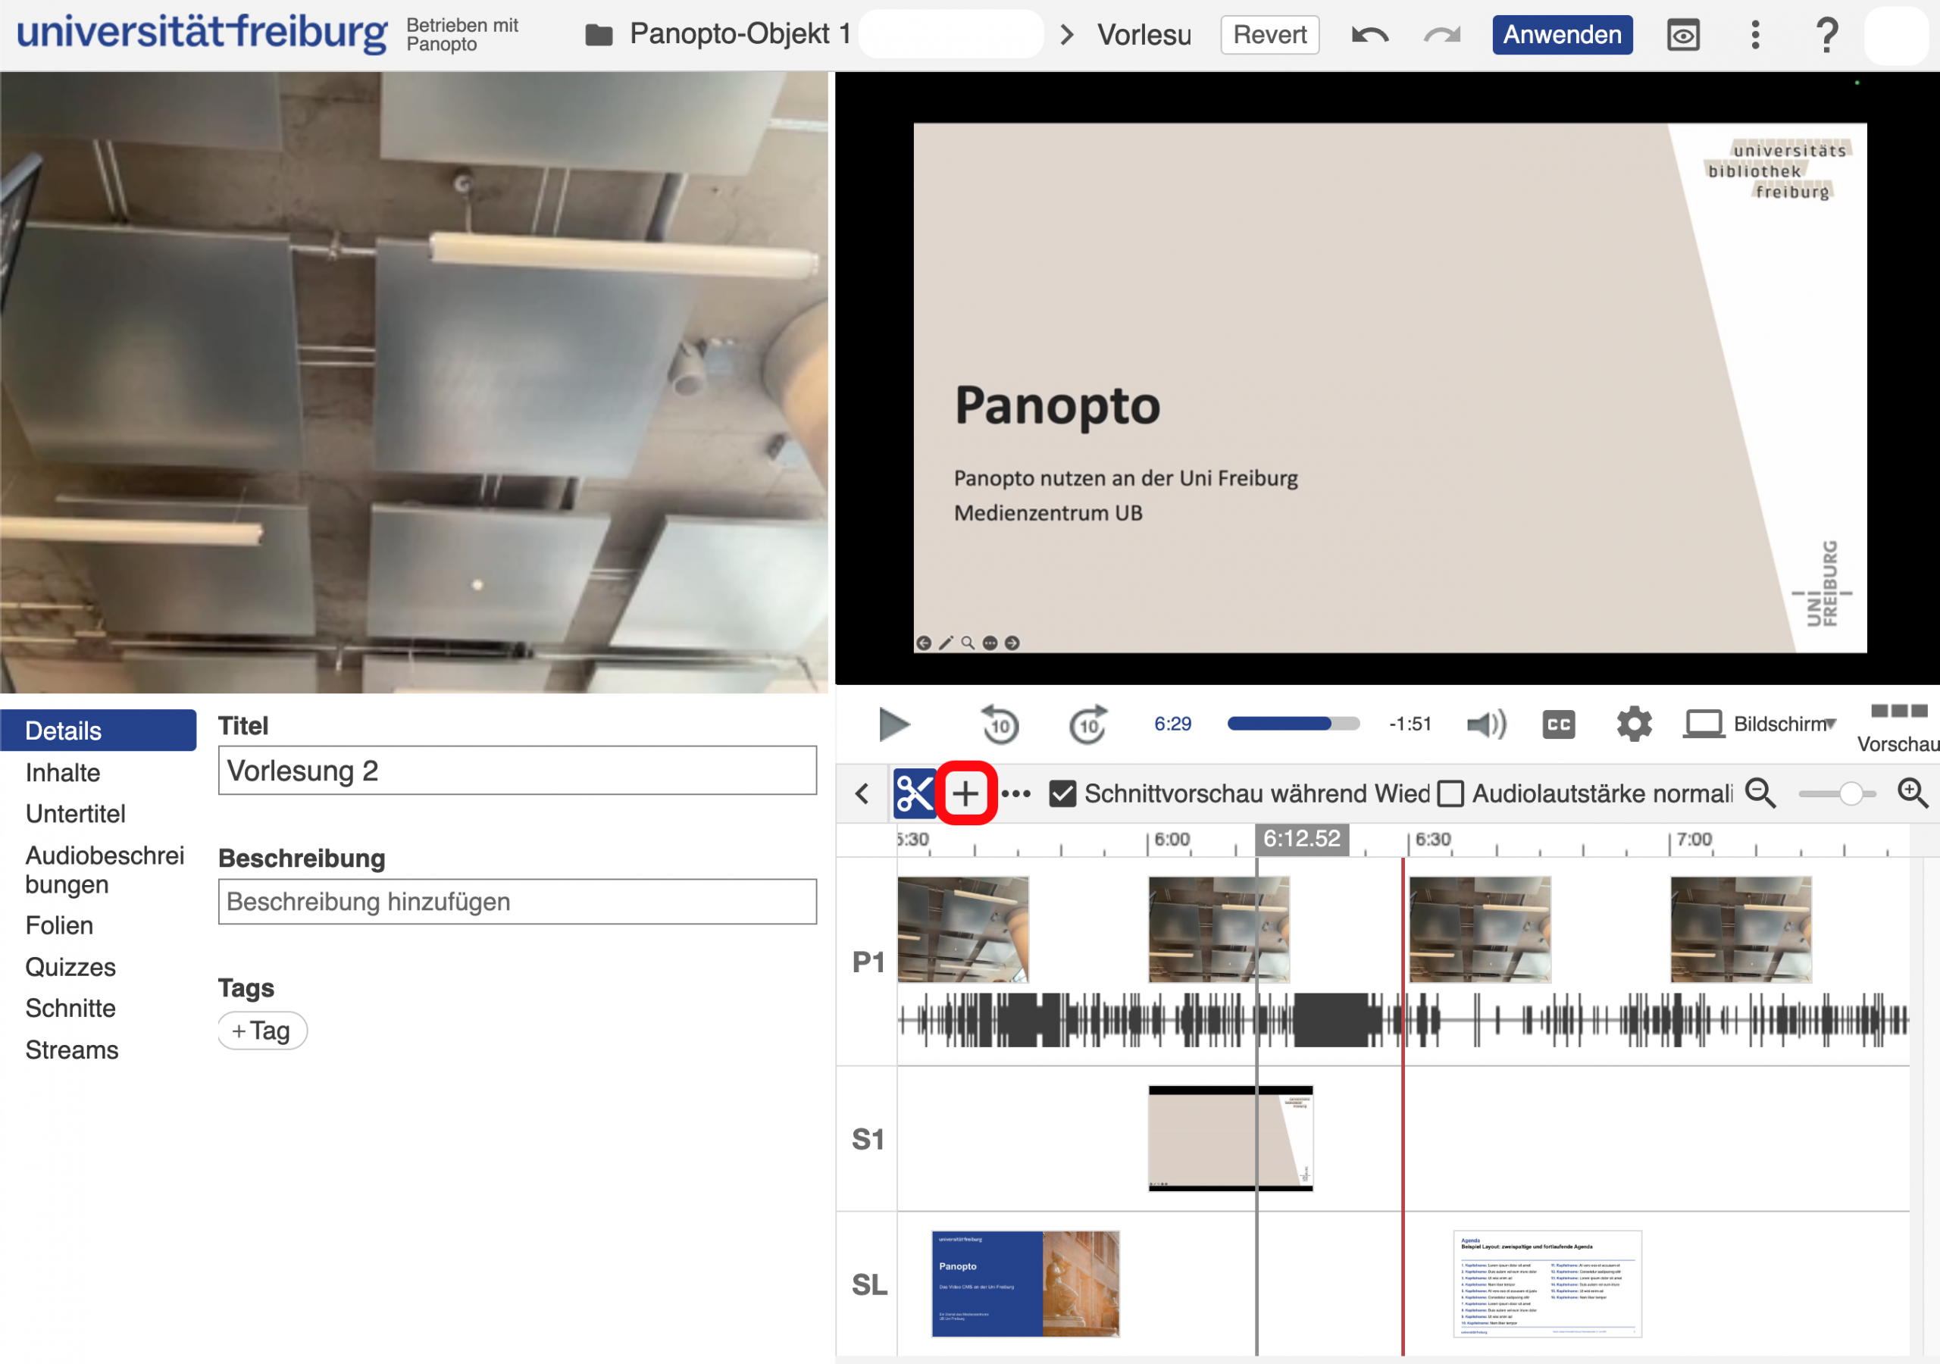Screen dimensions: 1940x1364
Task: Click SL track label
Action: click(868, 1284)
